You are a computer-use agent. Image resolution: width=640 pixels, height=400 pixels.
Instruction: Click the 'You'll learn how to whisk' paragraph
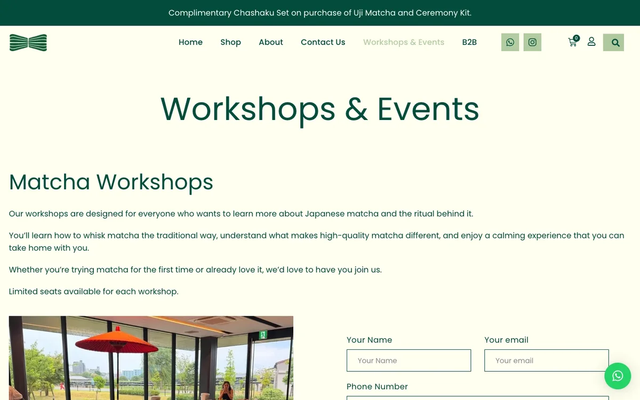pos(316,242)
